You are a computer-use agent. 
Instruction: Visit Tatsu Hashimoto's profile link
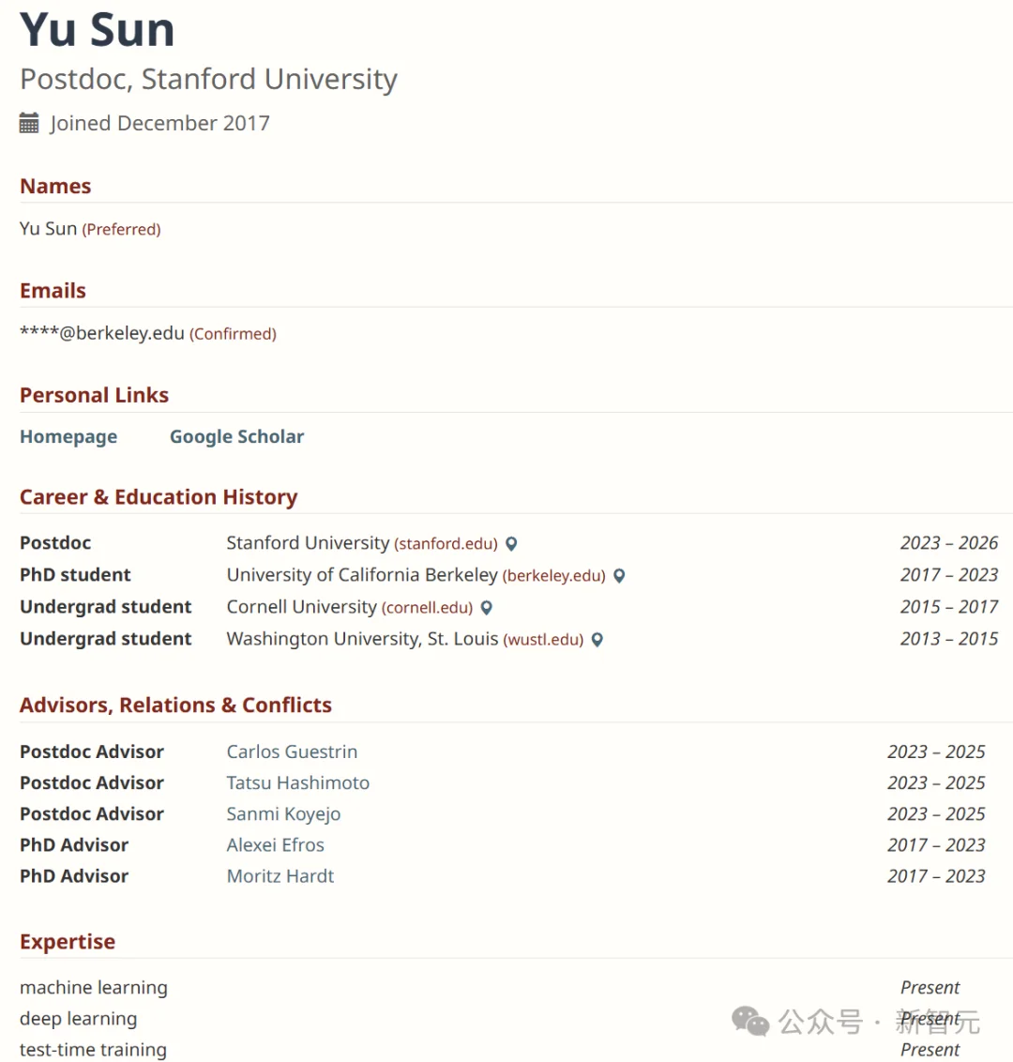coord(297,782)
